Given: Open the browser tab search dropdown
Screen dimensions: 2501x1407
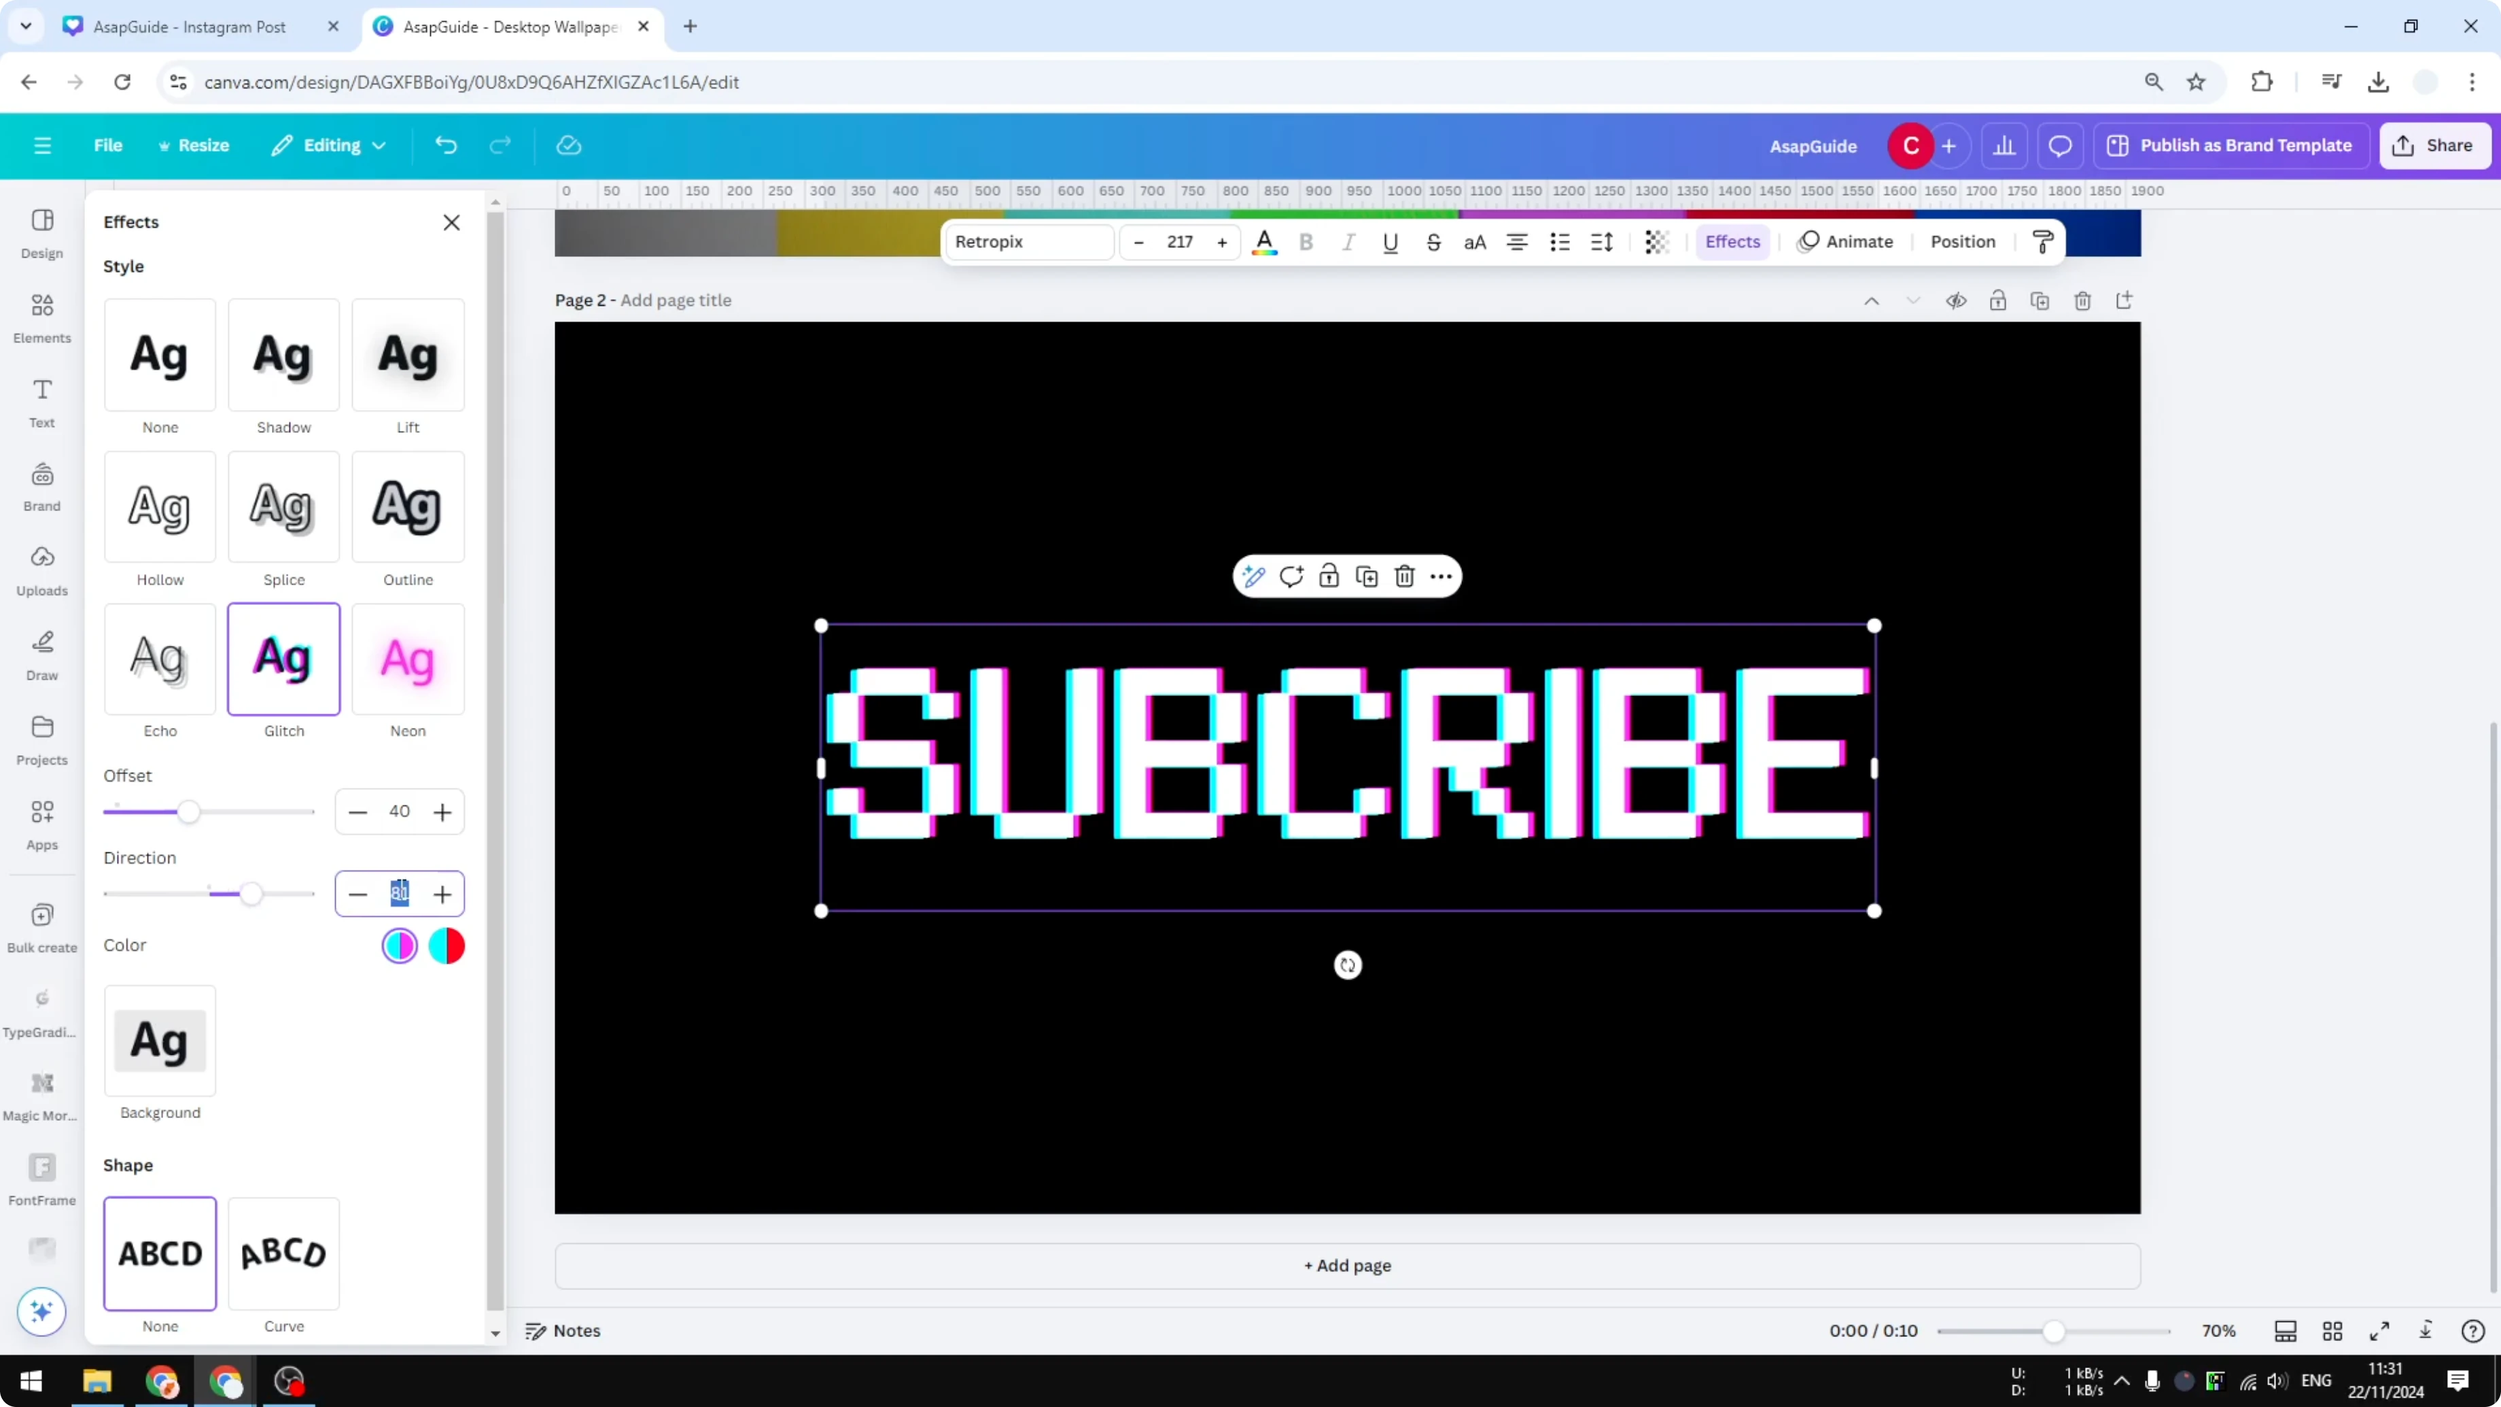Looking at the screenshot, I should click(x=25, y=27).
